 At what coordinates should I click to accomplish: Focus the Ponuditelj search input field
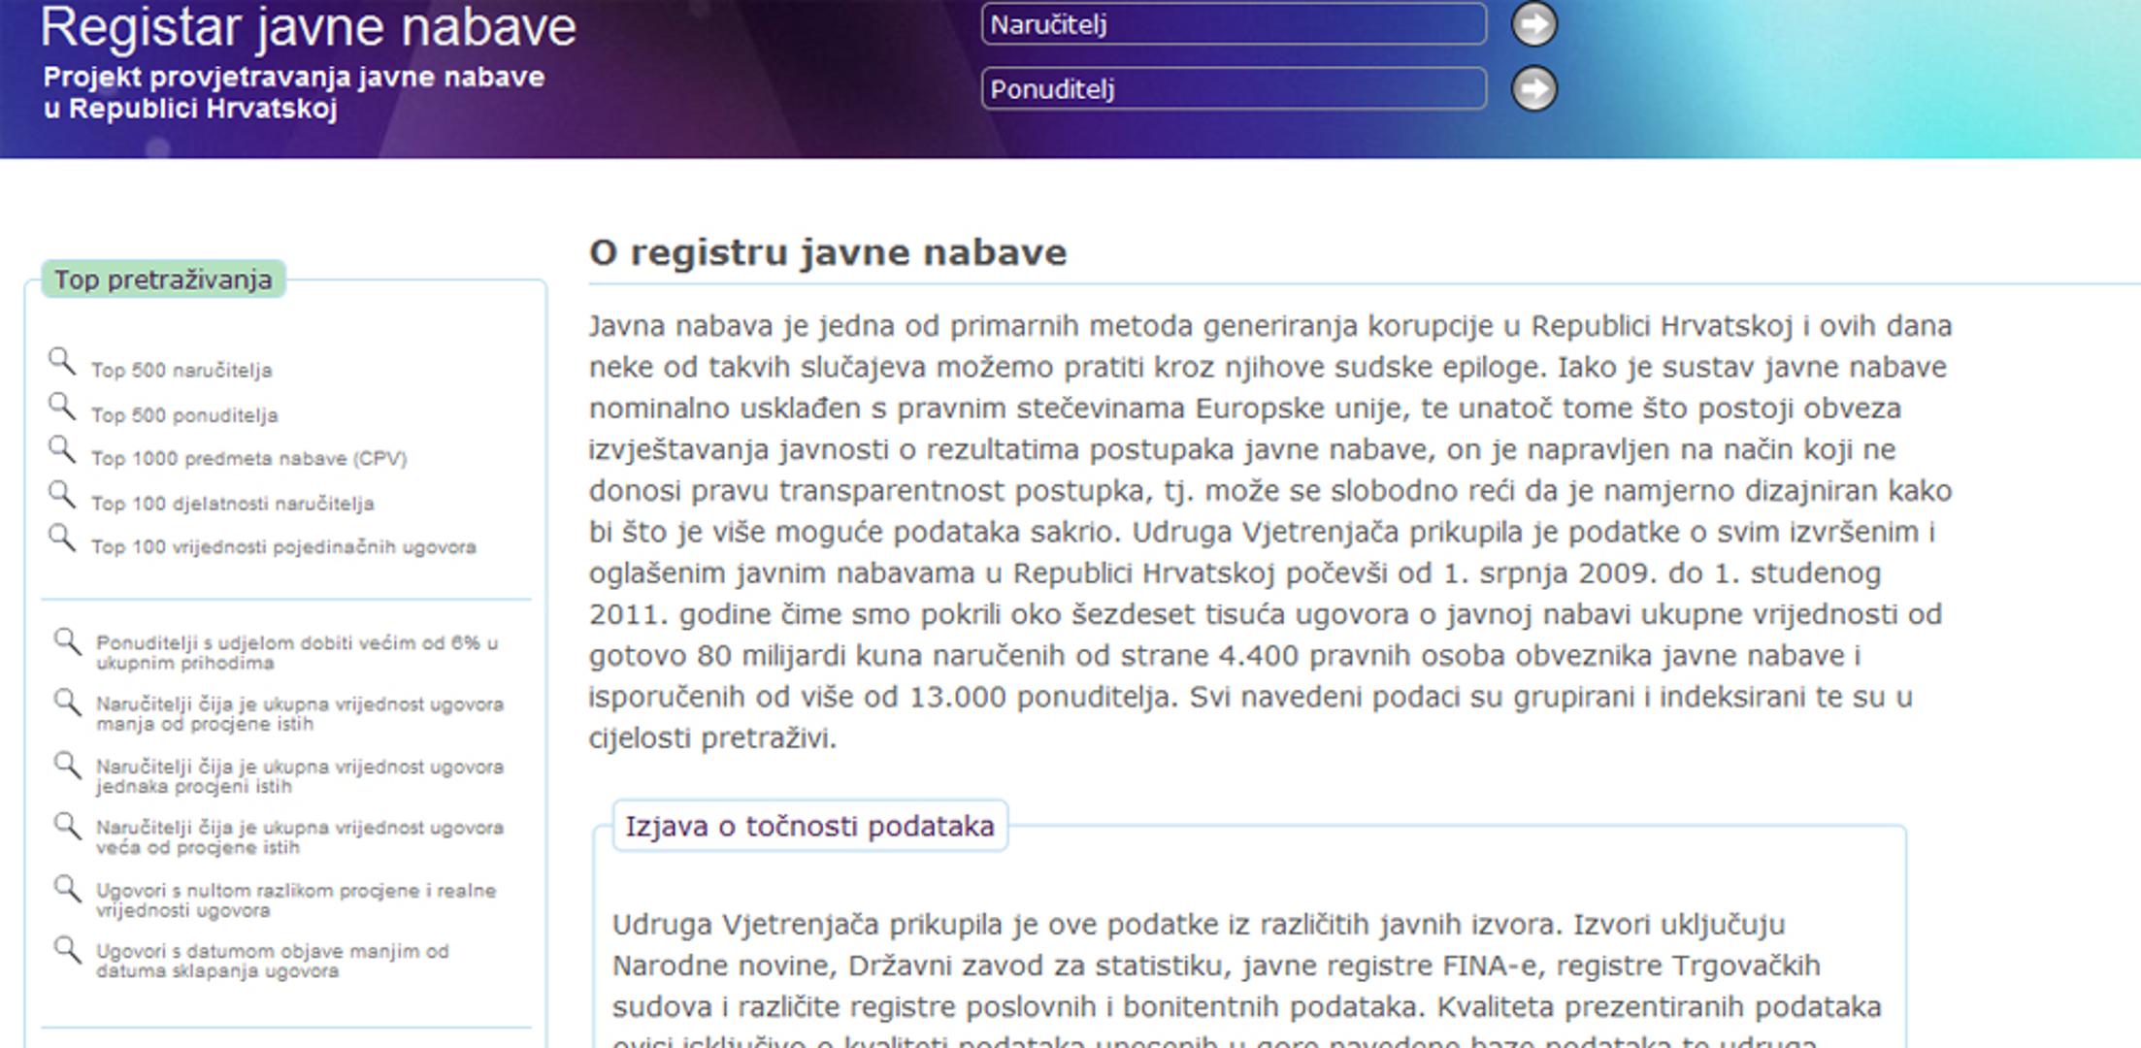(x=1233, y=89)
